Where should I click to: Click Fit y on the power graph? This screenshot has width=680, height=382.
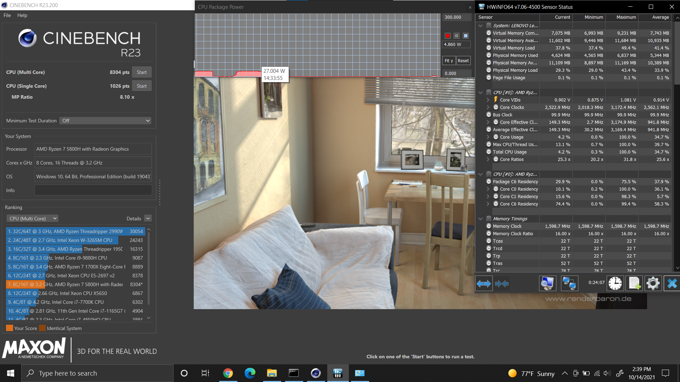tap(449, 60)
